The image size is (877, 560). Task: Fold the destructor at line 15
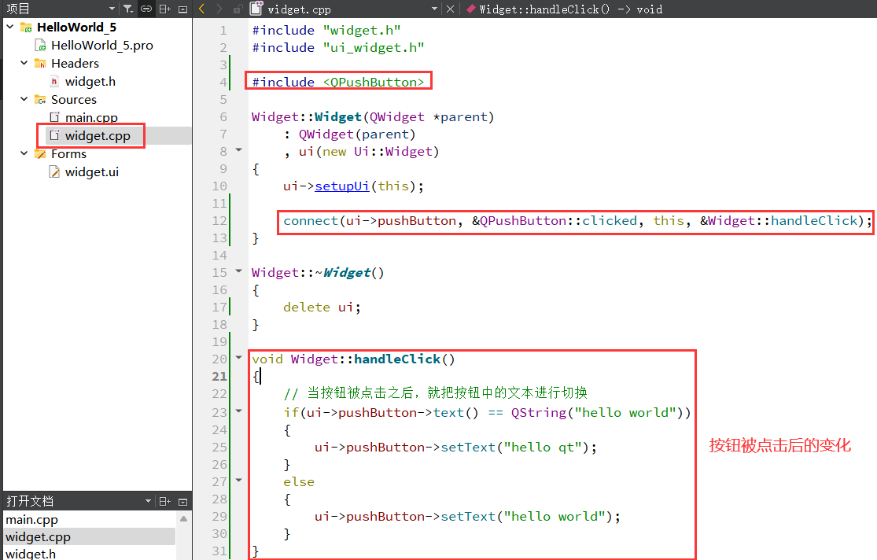(239, 271)
